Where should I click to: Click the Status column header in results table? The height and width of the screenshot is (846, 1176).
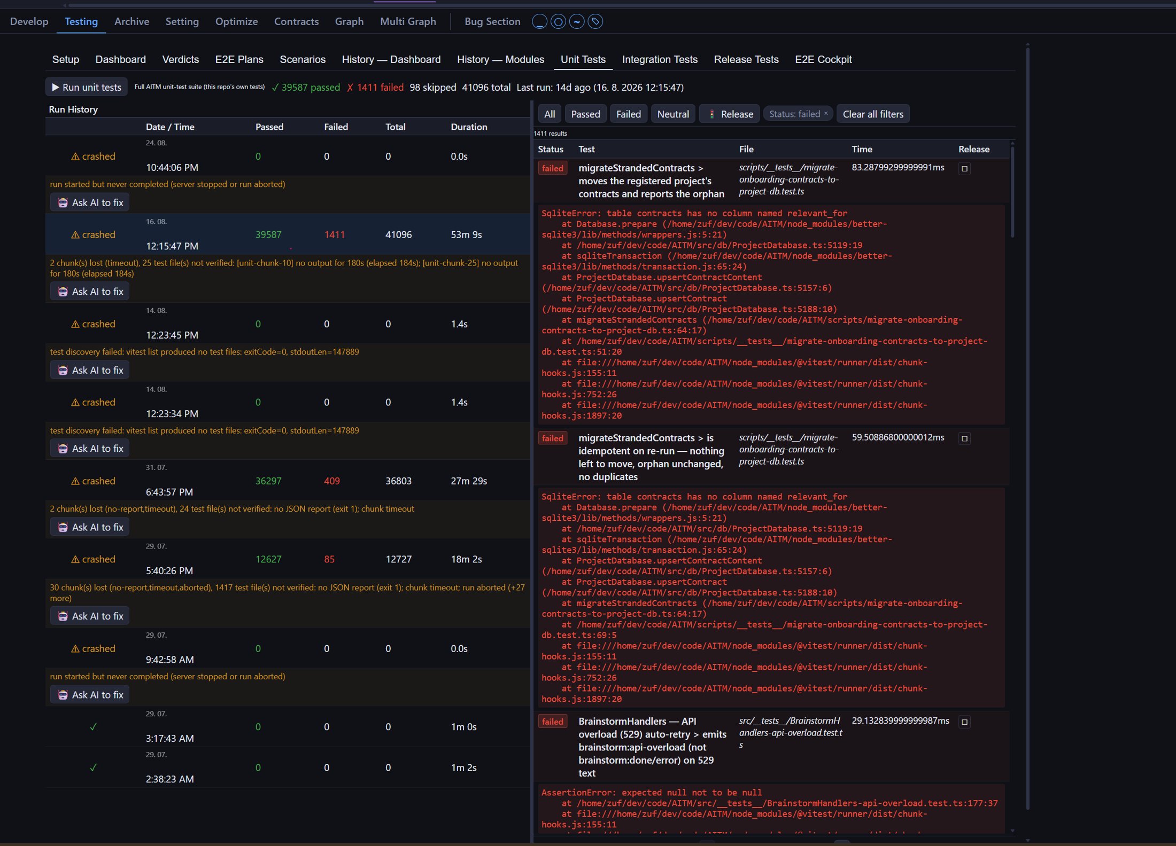pos(550,149)
